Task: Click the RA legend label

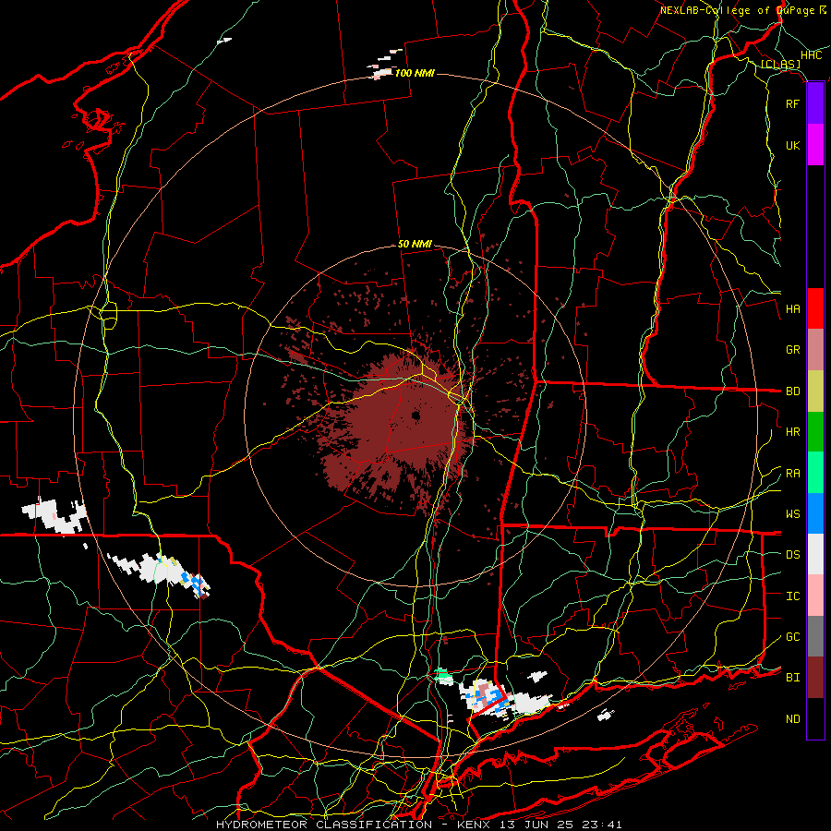Action: click(x=792, y=474)
